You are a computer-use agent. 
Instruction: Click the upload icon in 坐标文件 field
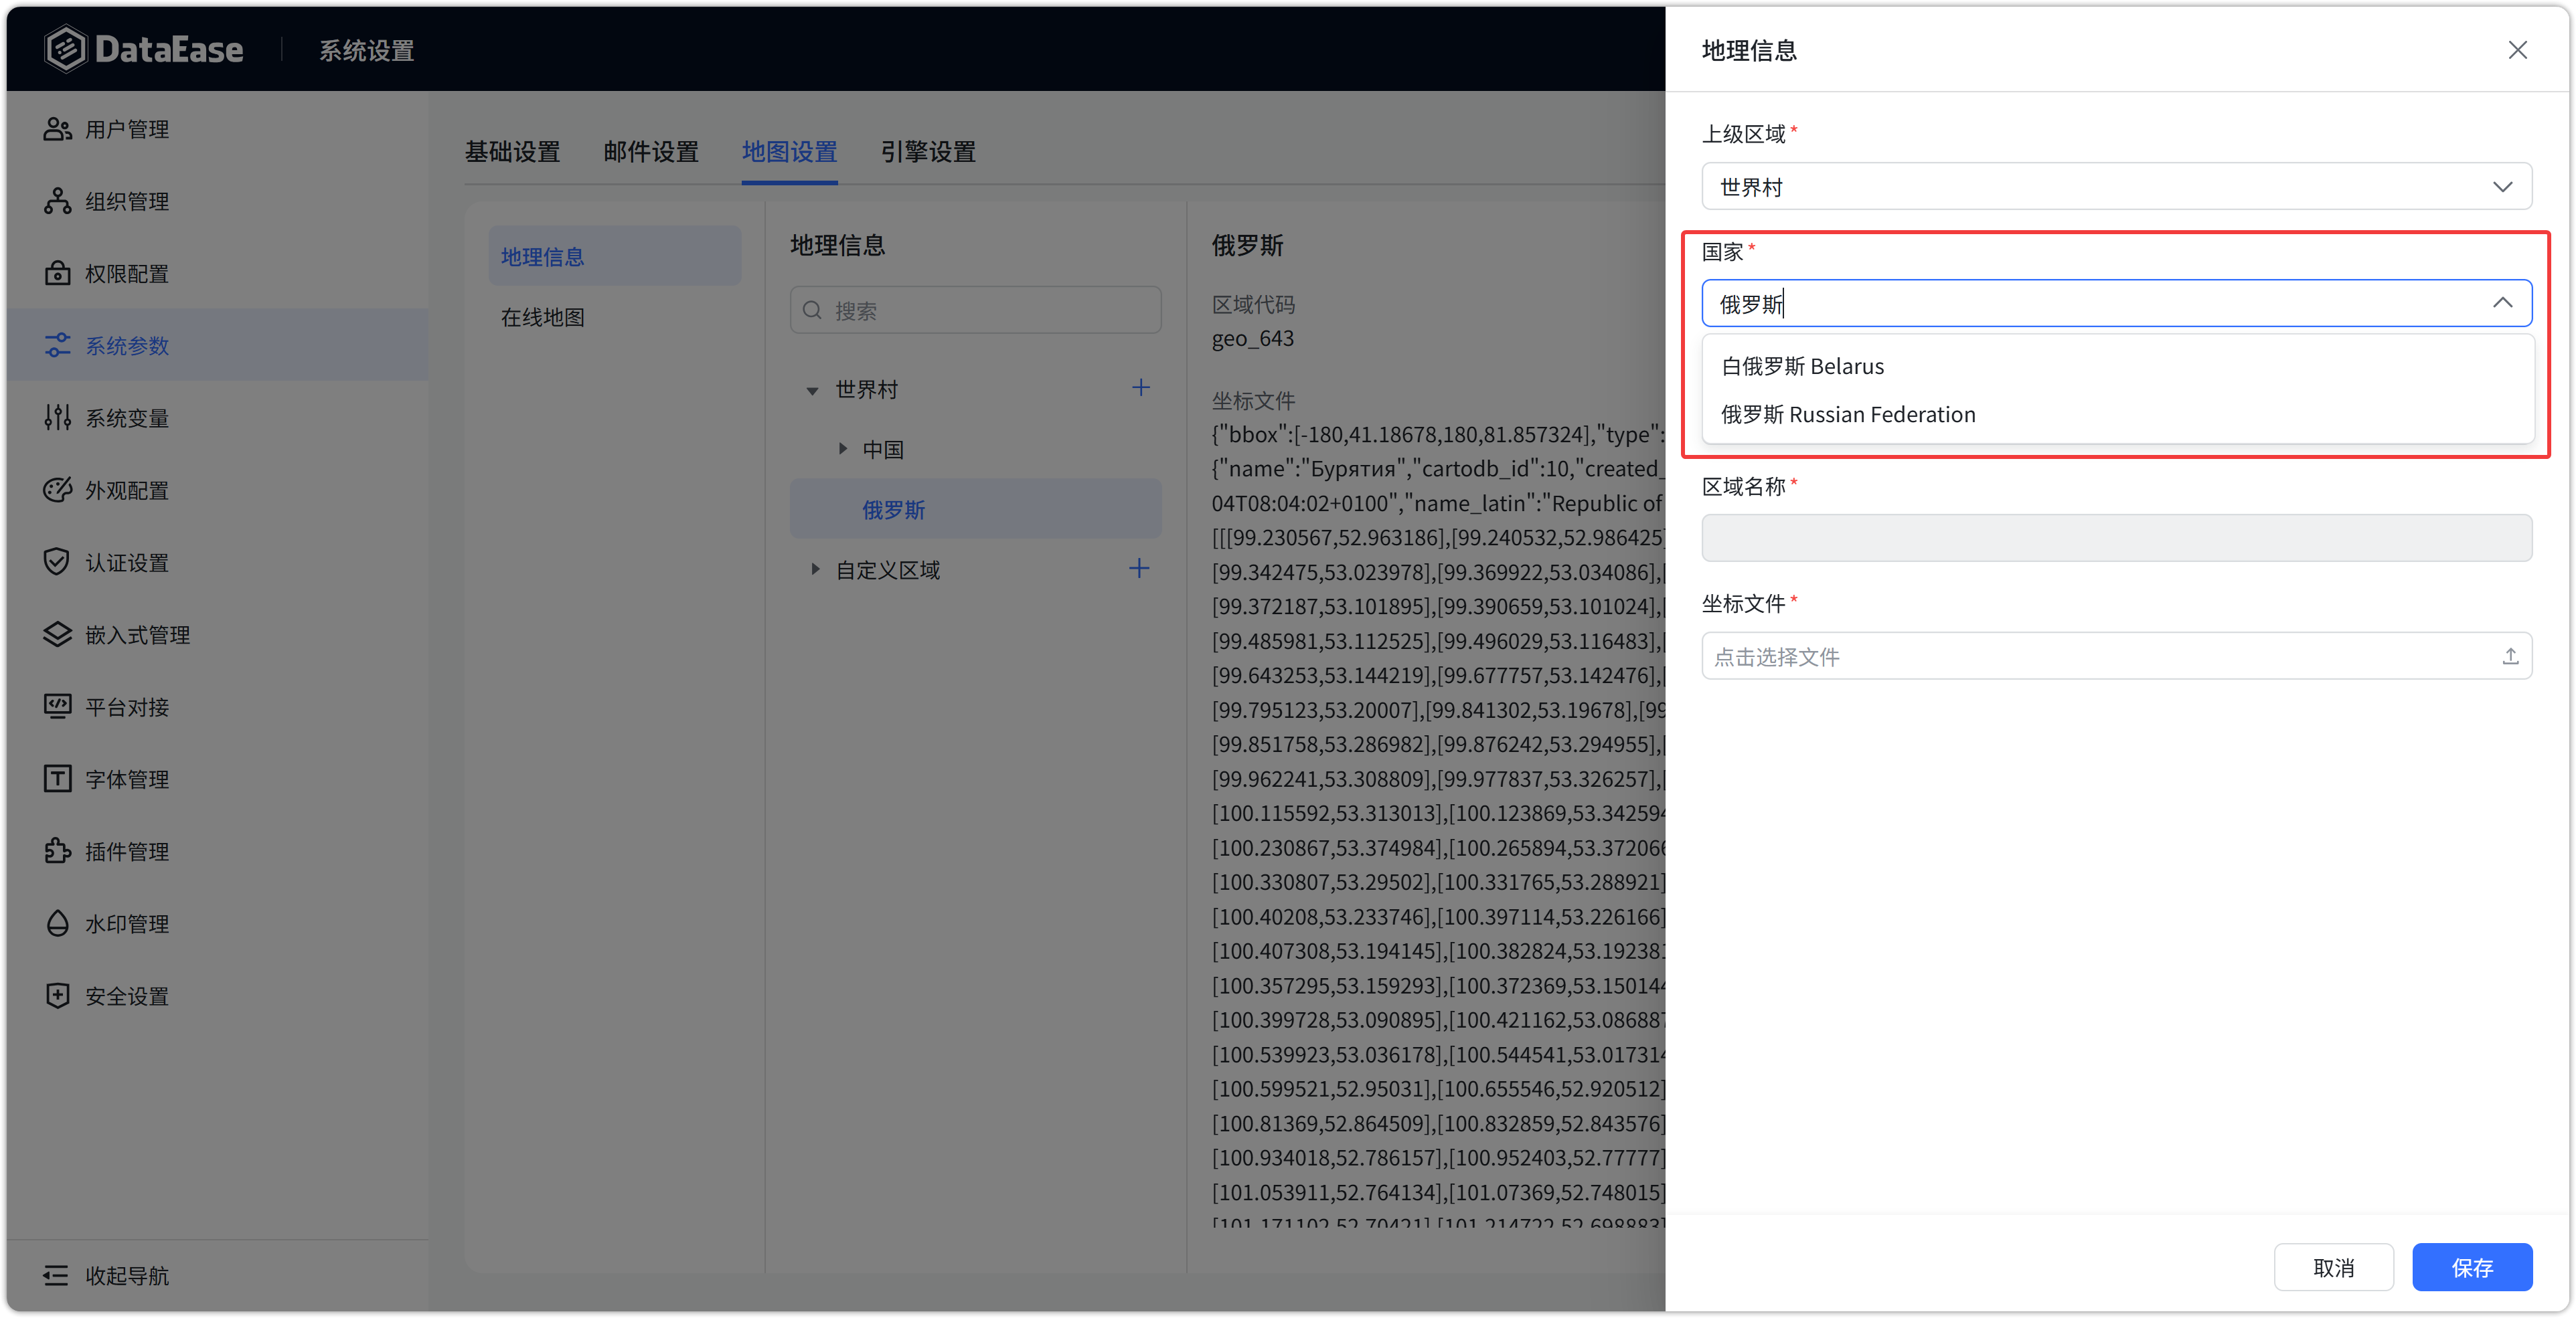(2510, 656)
